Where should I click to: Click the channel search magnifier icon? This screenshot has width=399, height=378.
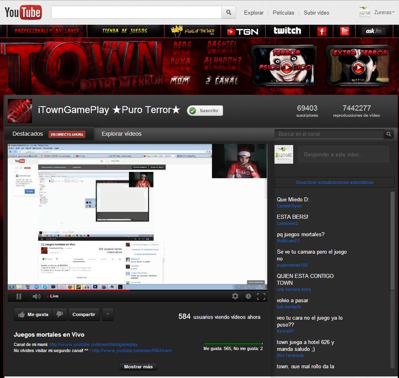tap(388, 134)
